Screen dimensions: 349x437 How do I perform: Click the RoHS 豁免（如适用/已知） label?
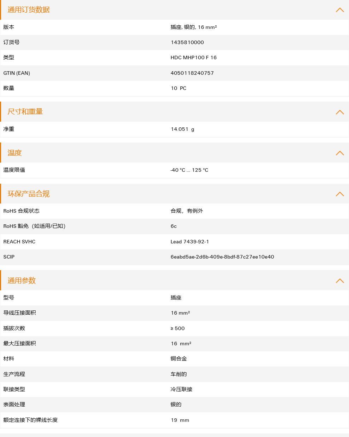(35, 226)
